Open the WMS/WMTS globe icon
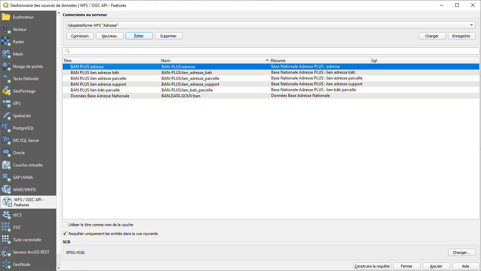The height and width of the screenshot is (271, 481). pyautogui.click(x=6, y=190)
